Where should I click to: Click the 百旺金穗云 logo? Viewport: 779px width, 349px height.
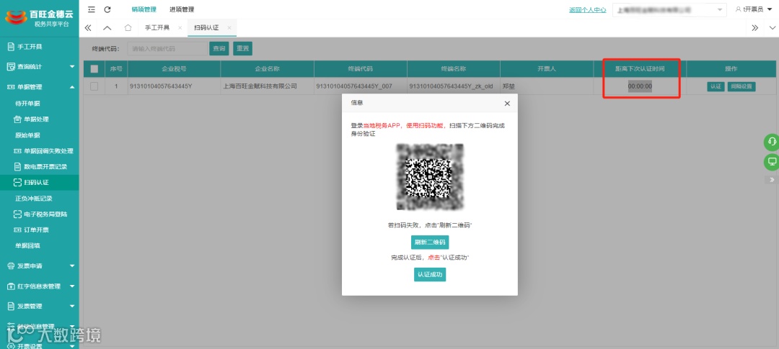tap(39, 18)
